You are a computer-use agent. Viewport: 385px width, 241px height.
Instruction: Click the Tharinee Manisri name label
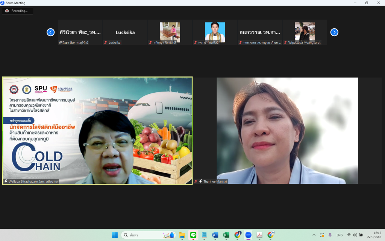point(215,182)
